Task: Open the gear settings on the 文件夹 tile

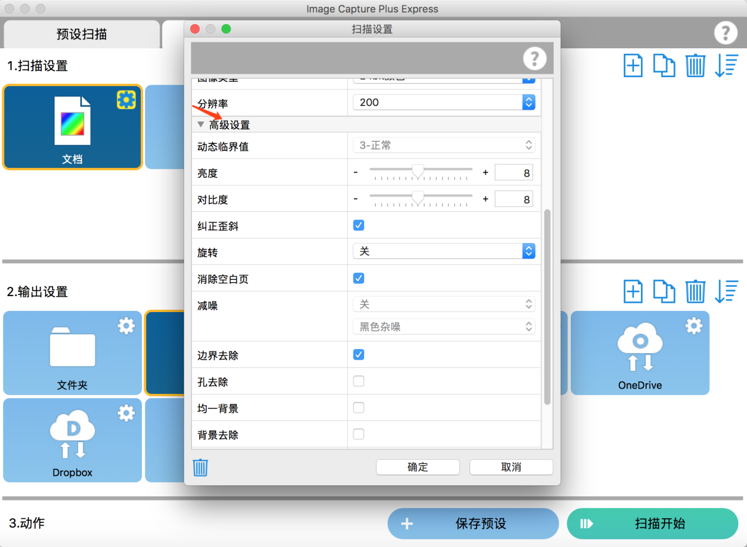Action: pyautogui.click(x=126, y=326)
